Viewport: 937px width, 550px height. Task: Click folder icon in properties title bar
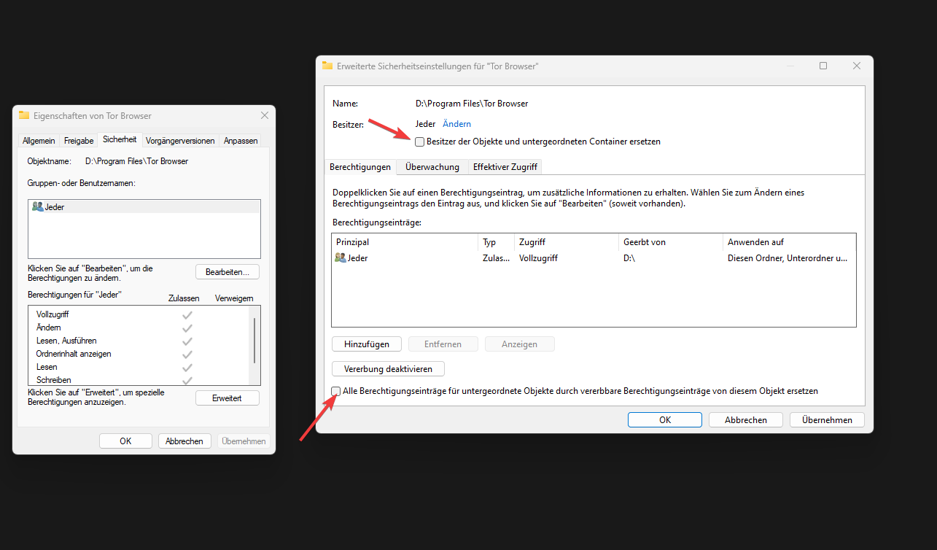tap(24, 115)
